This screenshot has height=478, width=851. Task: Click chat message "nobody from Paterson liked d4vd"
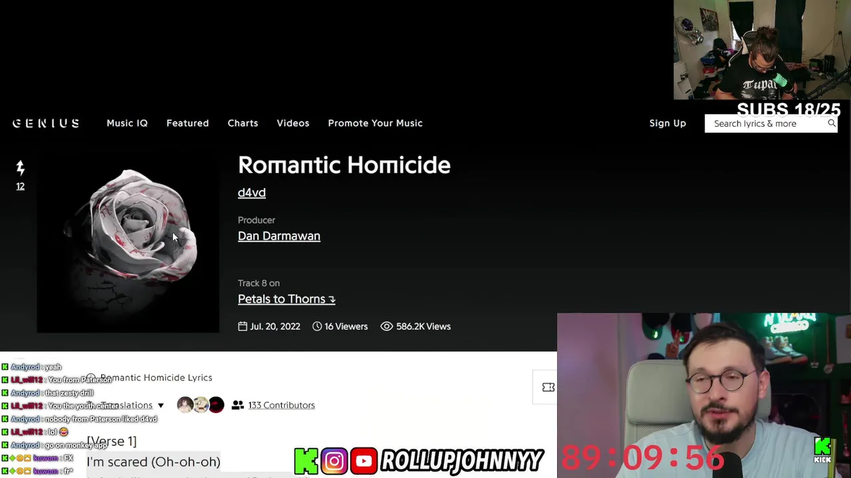[101, 419]
